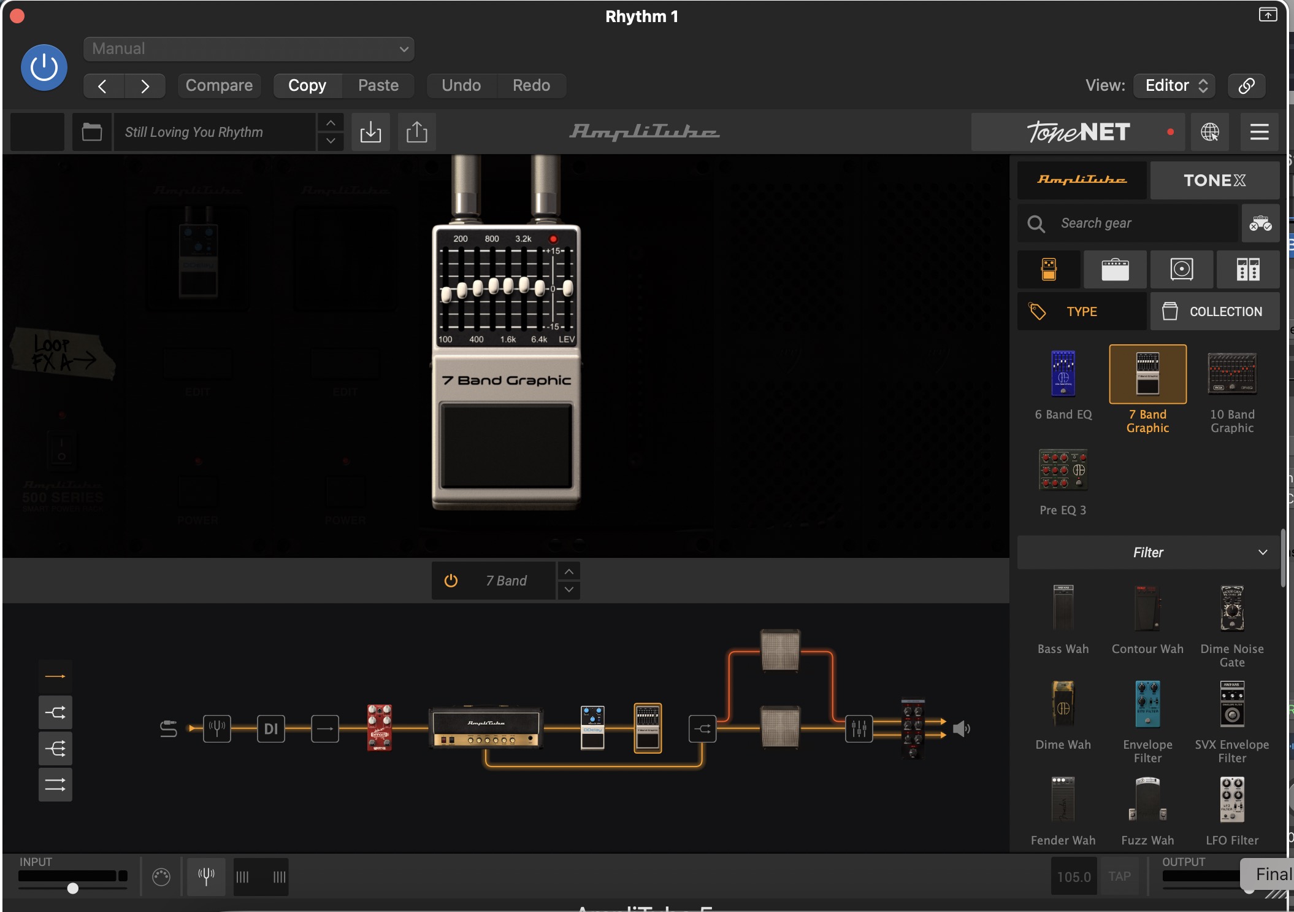The height and width of the screenshot is (912, 1294).
Task: Open the hamburger main menu
Action: click(x=1259, y=132)
